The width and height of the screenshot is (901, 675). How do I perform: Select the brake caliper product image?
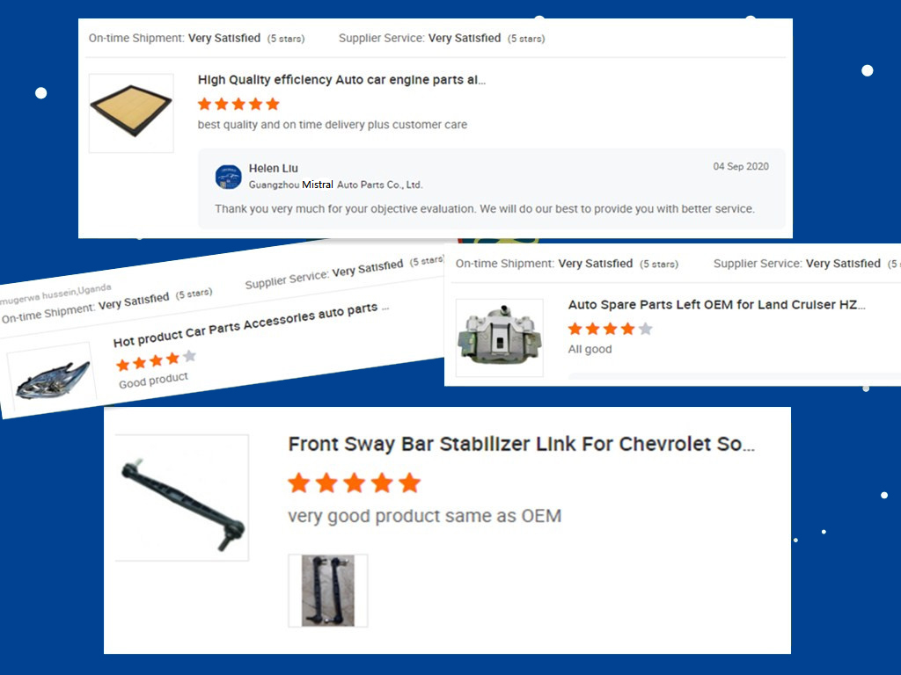tap(500, 337)
